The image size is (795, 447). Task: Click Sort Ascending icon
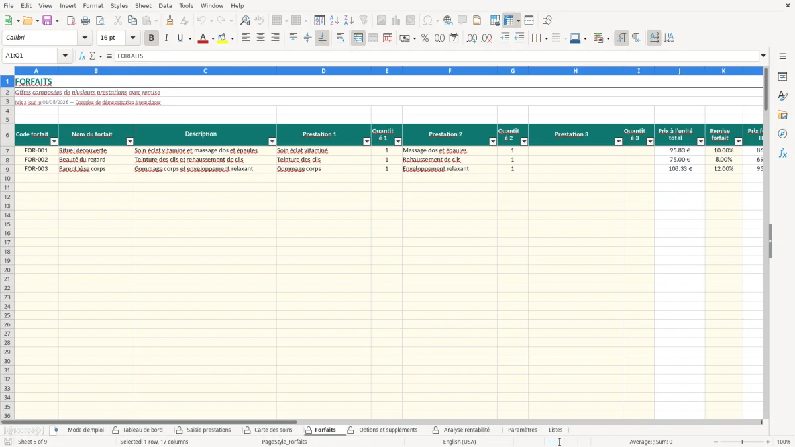tap(335, 21)
